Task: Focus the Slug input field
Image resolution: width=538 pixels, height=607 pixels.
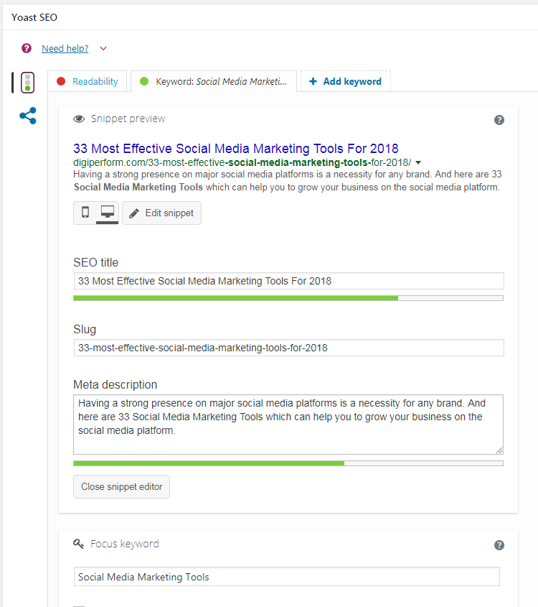Action: tap(288, 348)
